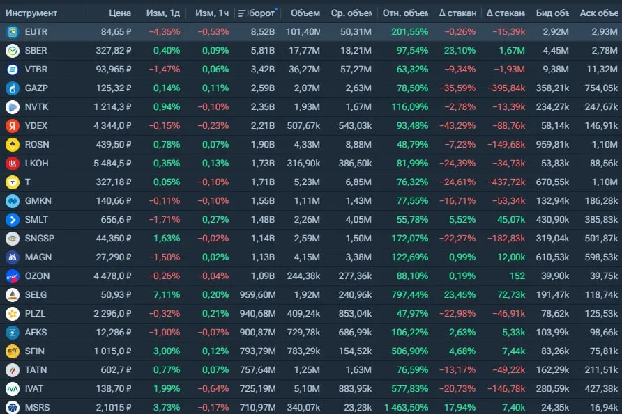Click the SNGSP logo icon
This screenshot has height=414, width=622.
pos(13,239)
